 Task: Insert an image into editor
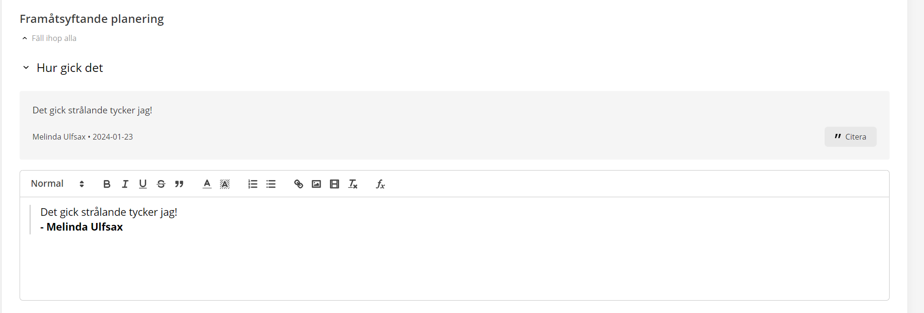316,184
